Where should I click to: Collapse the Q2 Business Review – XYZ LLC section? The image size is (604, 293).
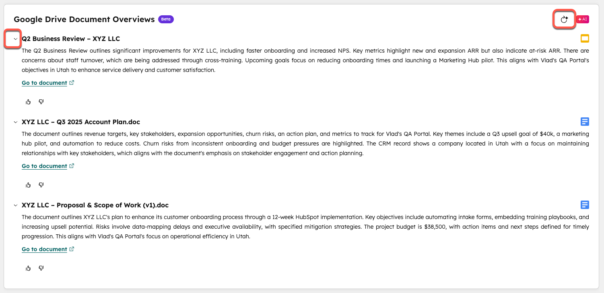pyautogui.click(x=15, y=39)
